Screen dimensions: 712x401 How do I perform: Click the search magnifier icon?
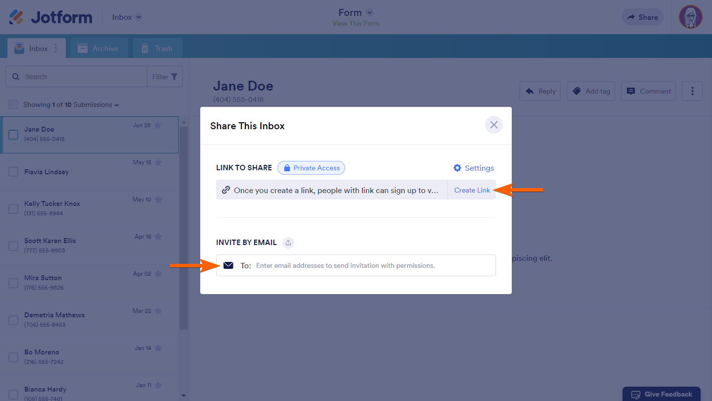pos(16,77)
